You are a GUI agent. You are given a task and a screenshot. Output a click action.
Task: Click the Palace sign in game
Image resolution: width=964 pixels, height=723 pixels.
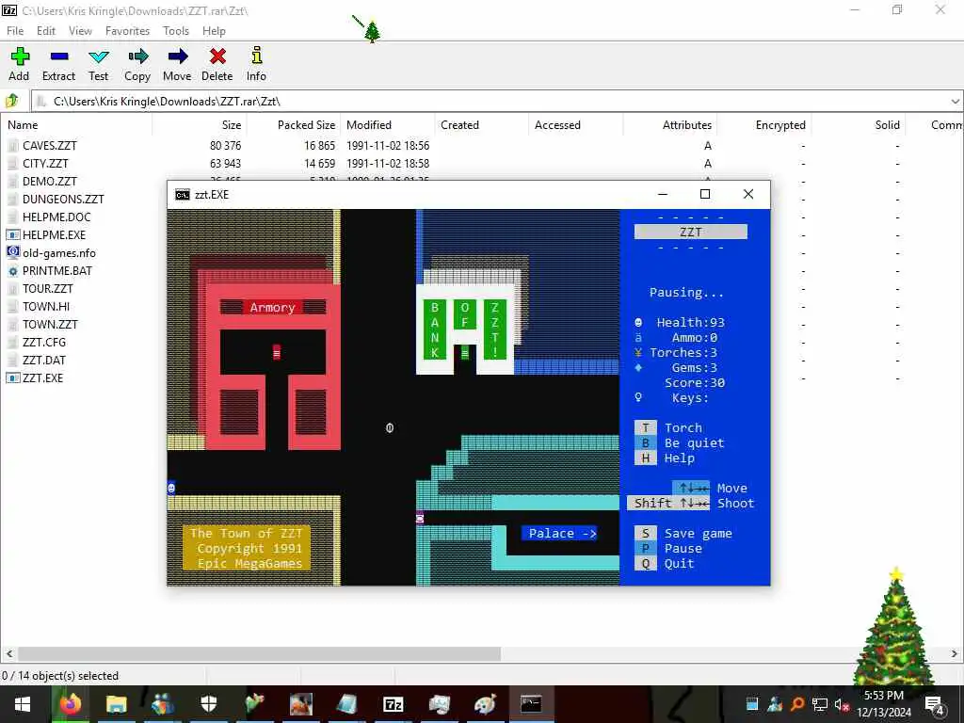coord(559,533)
